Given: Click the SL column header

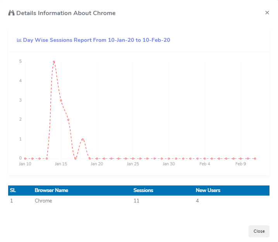Looking at the screenshot, I should pos(13,191).
